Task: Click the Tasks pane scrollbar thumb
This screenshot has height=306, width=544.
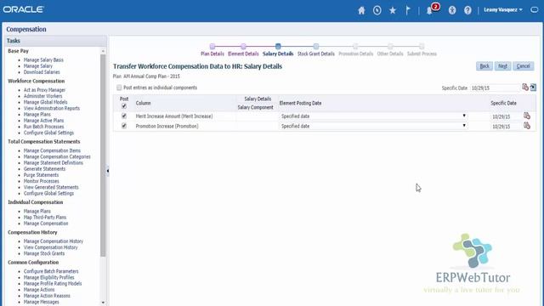Action: 103,156
